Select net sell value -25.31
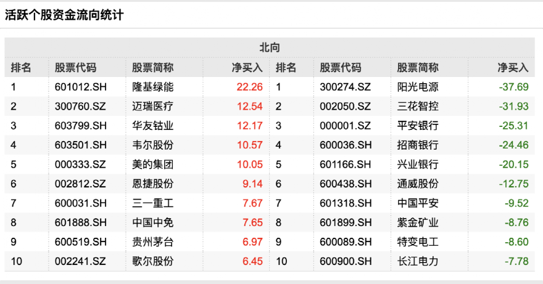This screenshot has width=543, height=284. point(514,126)
